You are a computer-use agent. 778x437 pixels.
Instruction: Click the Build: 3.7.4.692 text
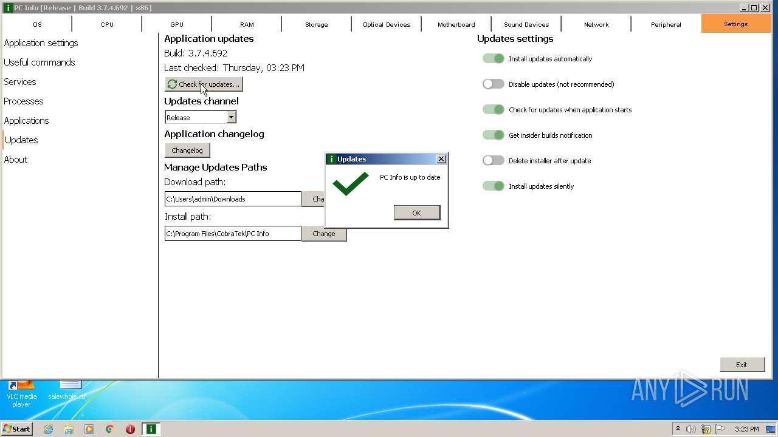[x=196, y=53]
